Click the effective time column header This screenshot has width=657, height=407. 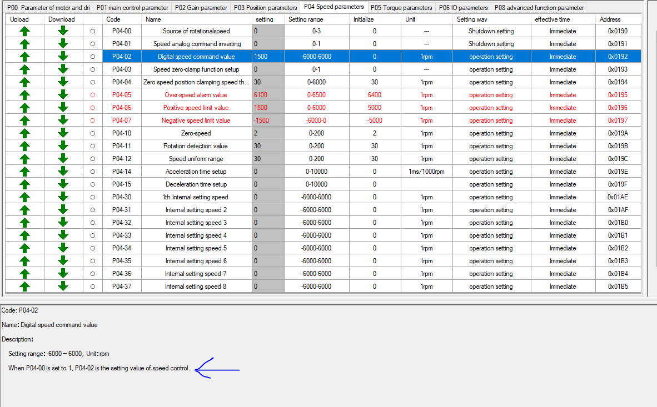563,19
